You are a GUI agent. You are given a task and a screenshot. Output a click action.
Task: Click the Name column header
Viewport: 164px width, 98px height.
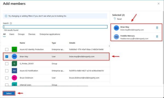coord(22,43)
